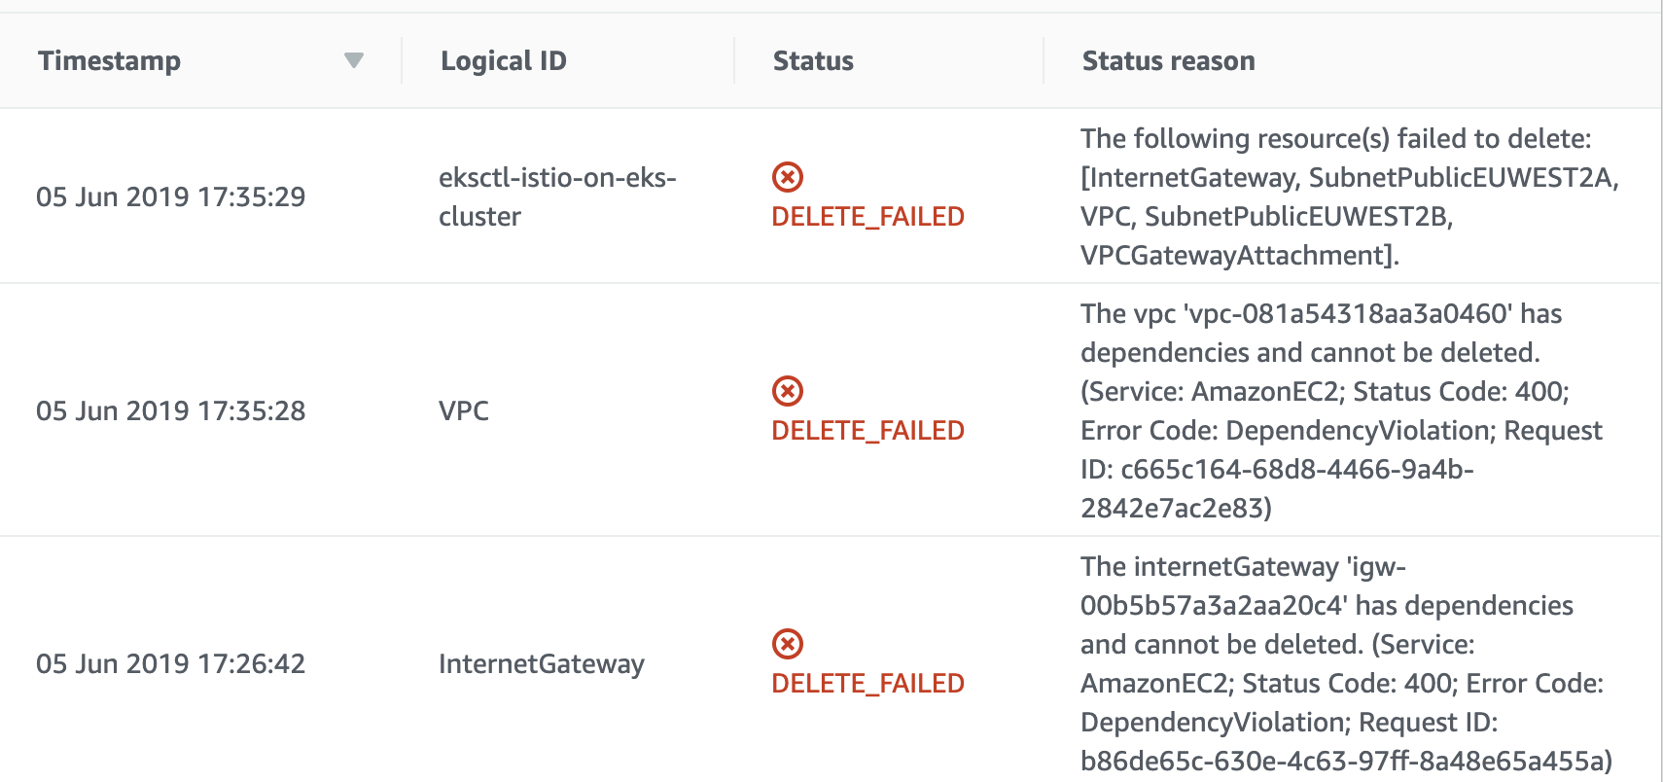Click the igw-00b5b57a3a2aa20c4 dependency error text
The height and width of the screenshot is (782, 1663).
pyautogui.click(x=1346, y=663)
